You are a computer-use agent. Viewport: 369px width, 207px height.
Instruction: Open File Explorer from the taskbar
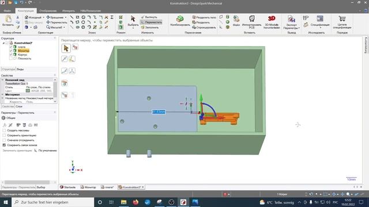click(123, 202)
